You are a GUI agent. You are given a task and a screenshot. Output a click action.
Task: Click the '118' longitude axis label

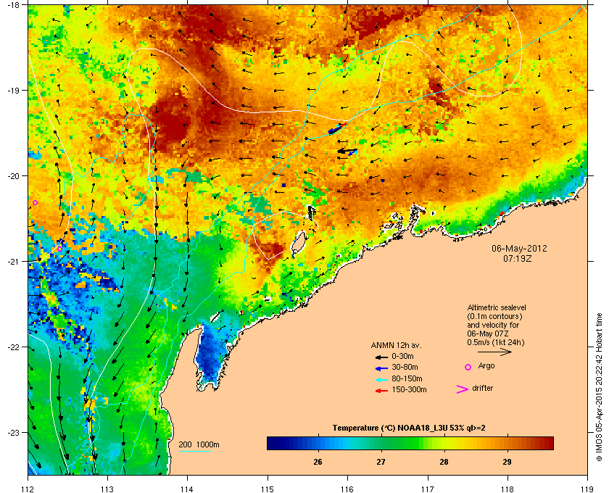(507, 489)
